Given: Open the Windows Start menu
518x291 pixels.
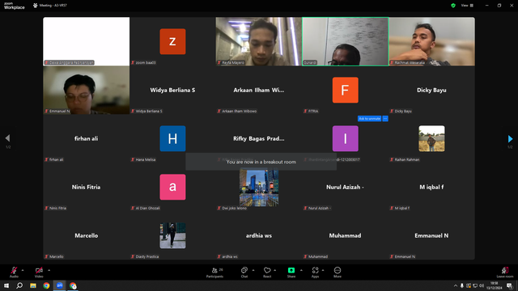Looking at the screenshot, I should point(6,285).
